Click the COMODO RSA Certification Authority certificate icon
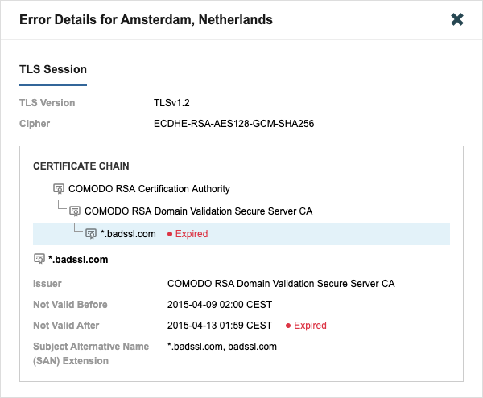Image resolution: width=483 pixels, height=398 pixels. pyautogui.click(x=59, y=189)
